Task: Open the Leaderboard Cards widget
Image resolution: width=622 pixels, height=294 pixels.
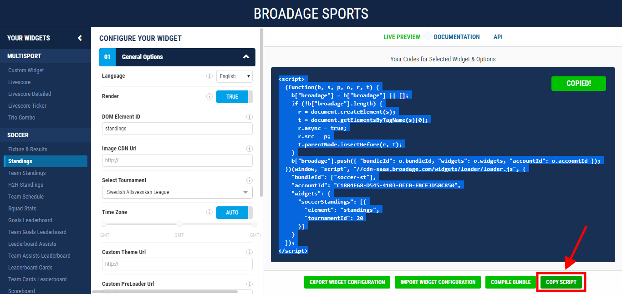Action: (30, 268)
